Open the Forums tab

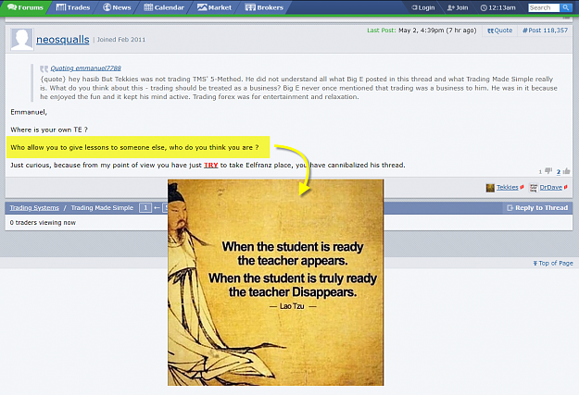pyautogui.click(x=25, y=7)
